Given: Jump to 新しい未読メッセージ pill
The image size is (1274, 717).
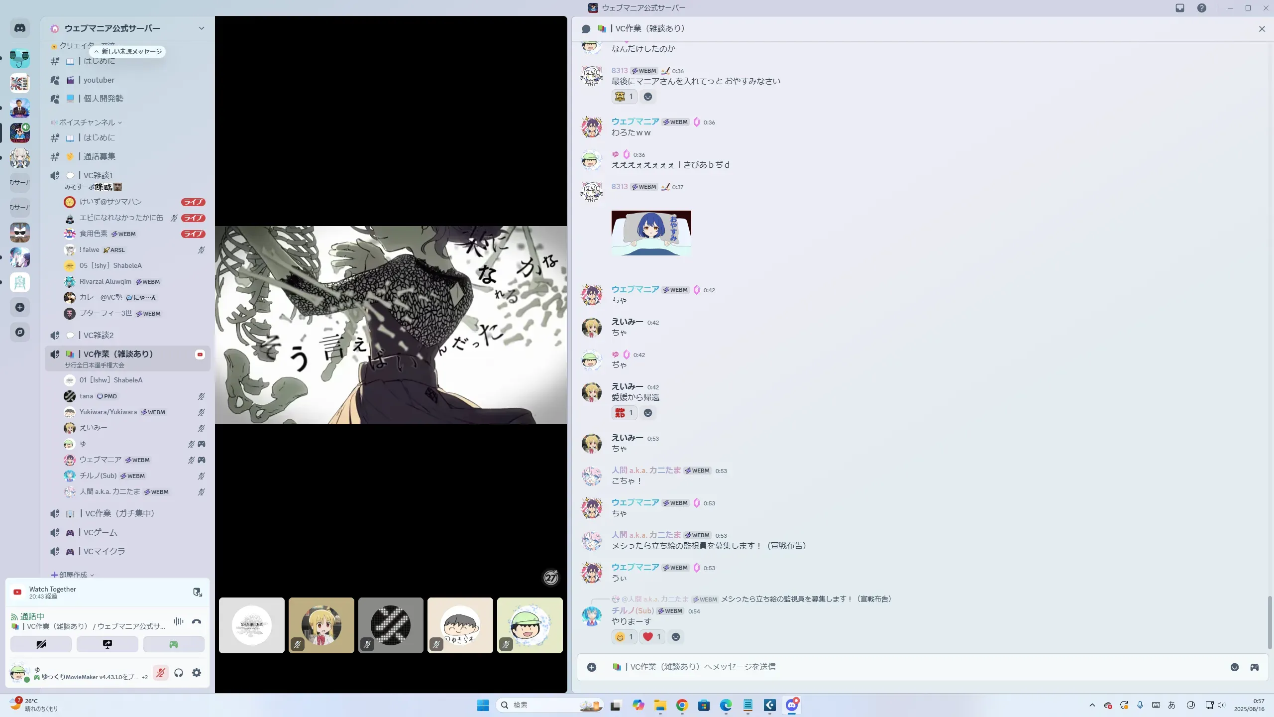Looking at the screenshot, I should coord(128,51).
